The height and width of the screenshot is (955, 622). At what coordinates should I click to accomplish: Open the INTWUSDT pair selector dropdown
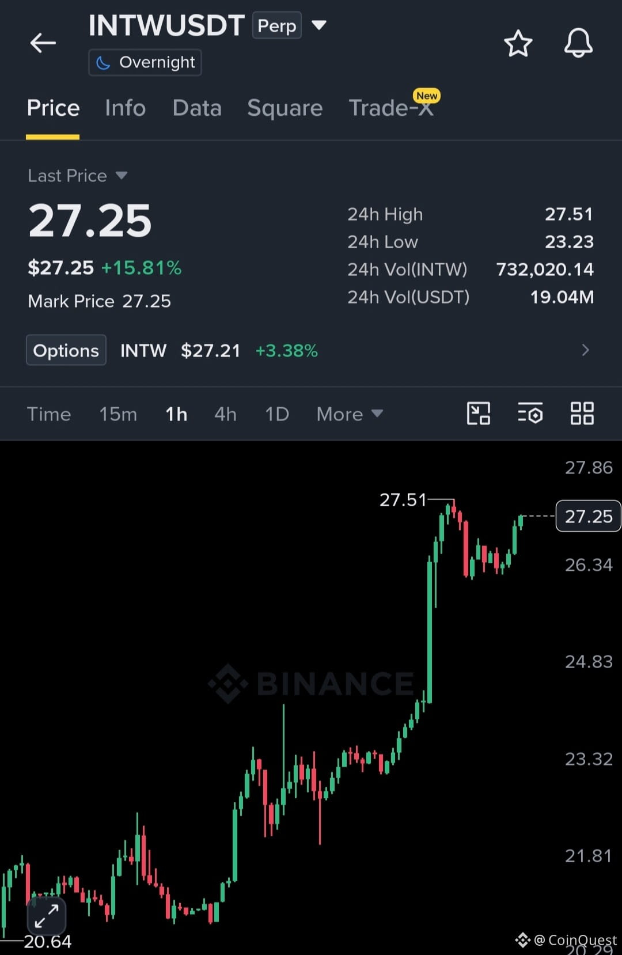click(x=319, y=25)
